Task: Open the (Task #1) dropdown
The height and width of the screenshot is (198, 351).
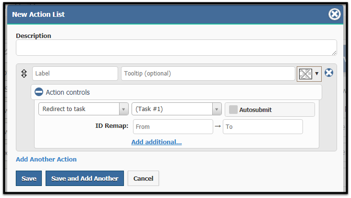Action: coord(177,109)
